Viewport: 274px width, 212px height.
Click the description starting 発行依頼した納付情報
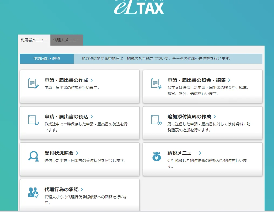207,163
